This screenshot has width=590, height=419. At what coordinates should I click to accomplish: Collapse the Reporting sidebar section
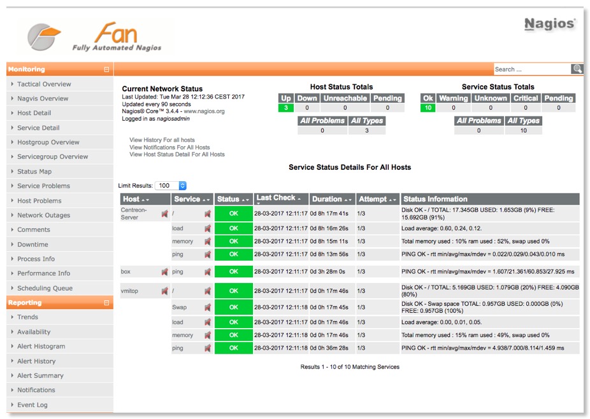(x=106, y=303)
